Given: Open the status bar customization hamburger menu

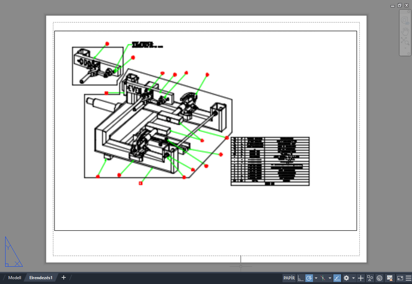Looking at the screenshot, I should click(x=408, y=278).
